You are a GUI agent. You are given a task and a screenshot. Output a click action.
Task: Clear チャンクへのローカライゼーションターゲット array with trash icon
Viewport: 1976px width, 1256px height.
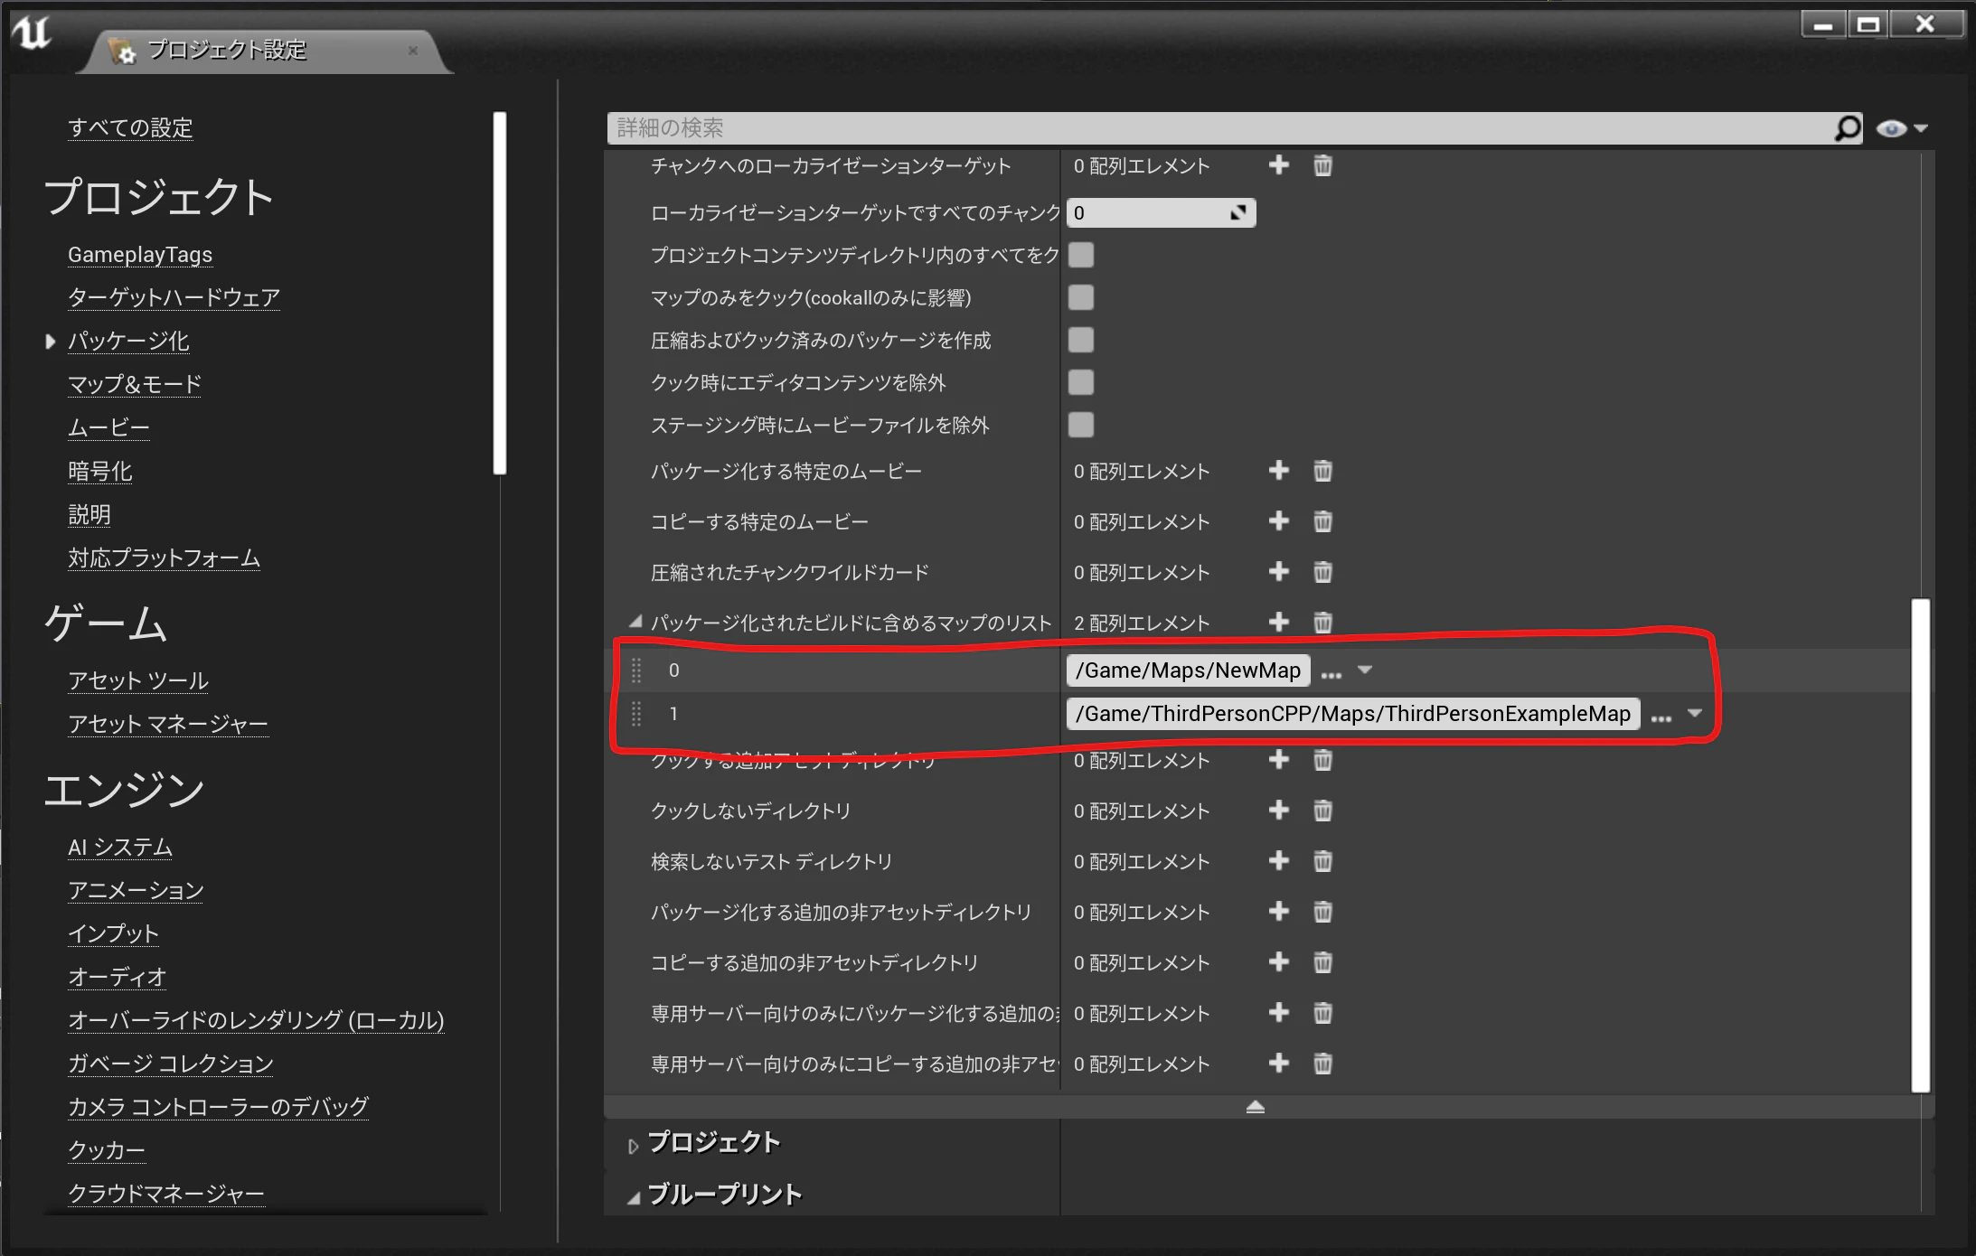[1322, 165]
